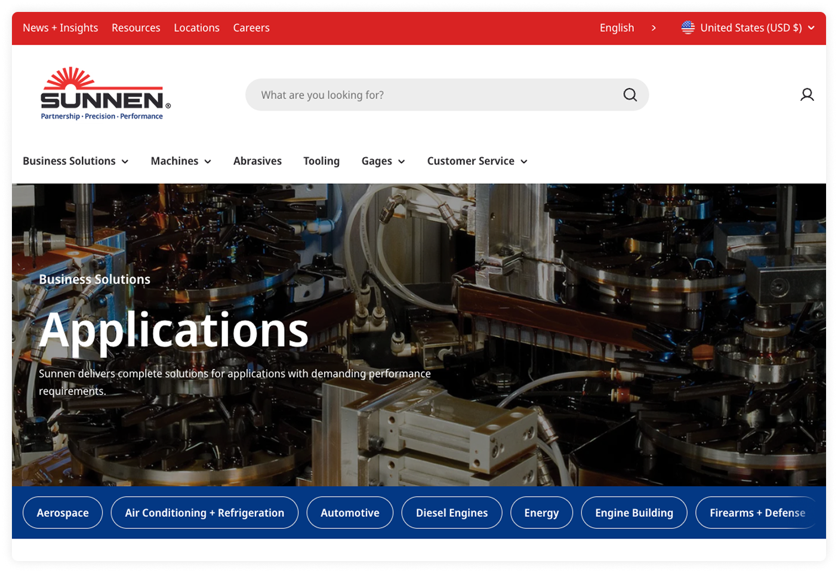Click the 'Business Solutions' hero breadcrumb text

[94, 279]
